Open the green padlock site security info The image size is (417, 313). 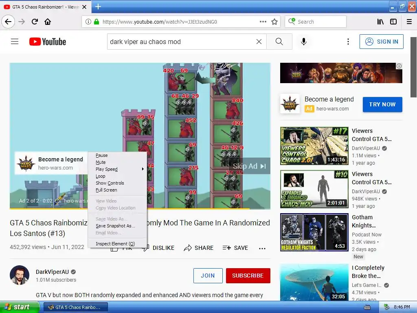(x=96, y=22)
